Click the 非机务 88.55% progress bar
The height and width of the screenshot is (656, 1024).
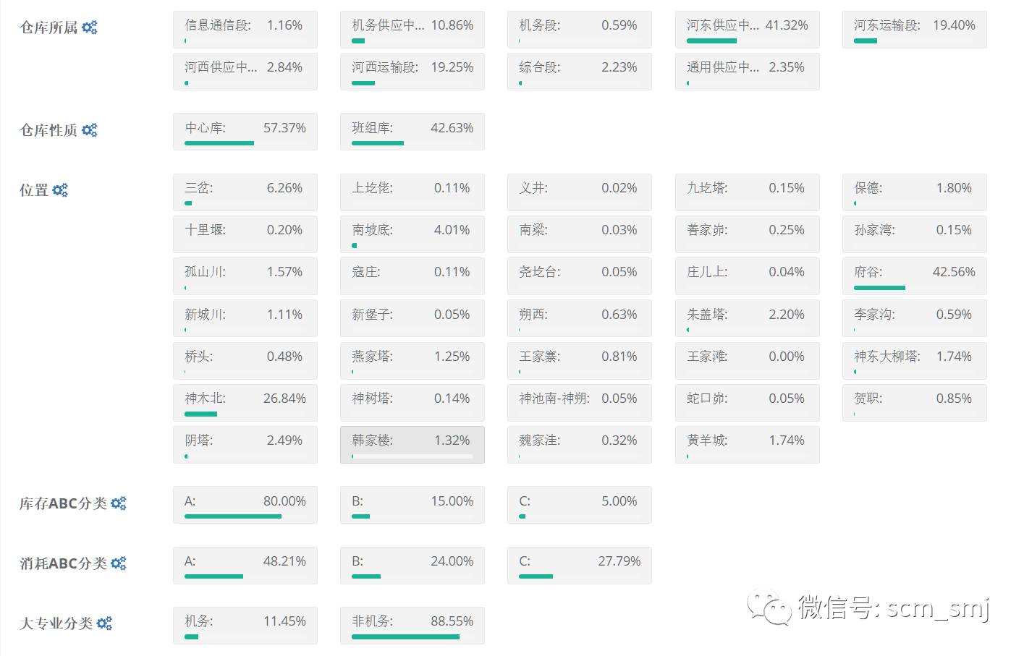click(405, 636)
